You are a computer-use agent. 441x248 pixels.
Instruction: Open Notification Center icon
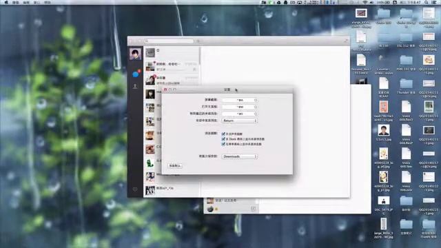pos(434,2)
